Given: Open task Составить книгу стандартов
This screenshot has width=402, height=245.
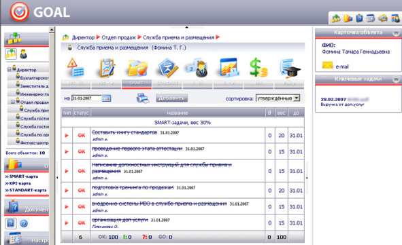Looking at the screenshot, I should 124,132.
